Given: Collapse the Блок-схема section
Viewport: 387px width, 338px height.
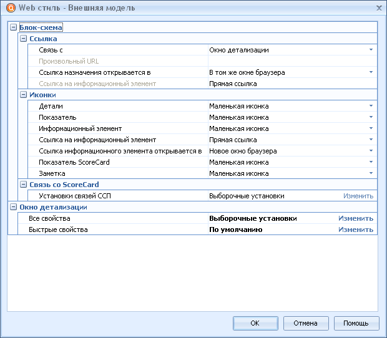Looking at the screenshot, I should (x=13, y=27).
